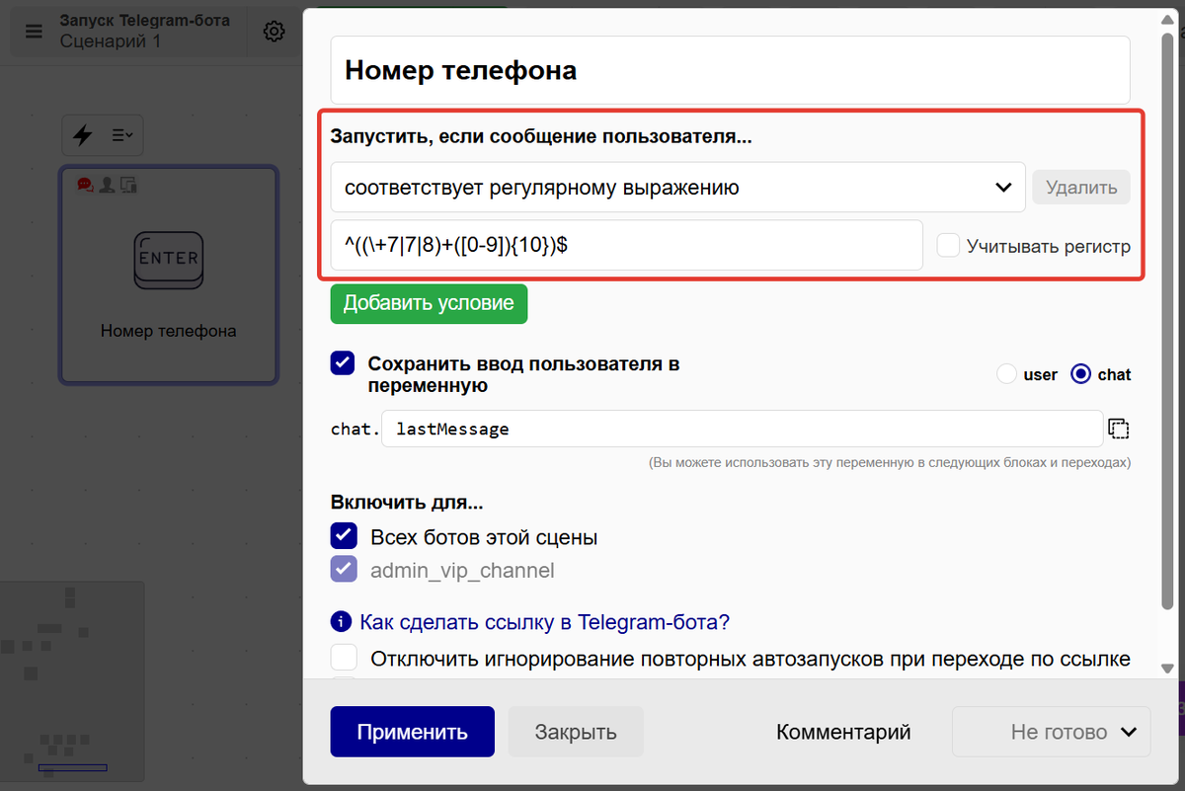The width and height of the screenshot is (1185, 791).
Task: Uncheck 'Сохранить ввод пользователя в переменную'
Action: pos(343,363)
